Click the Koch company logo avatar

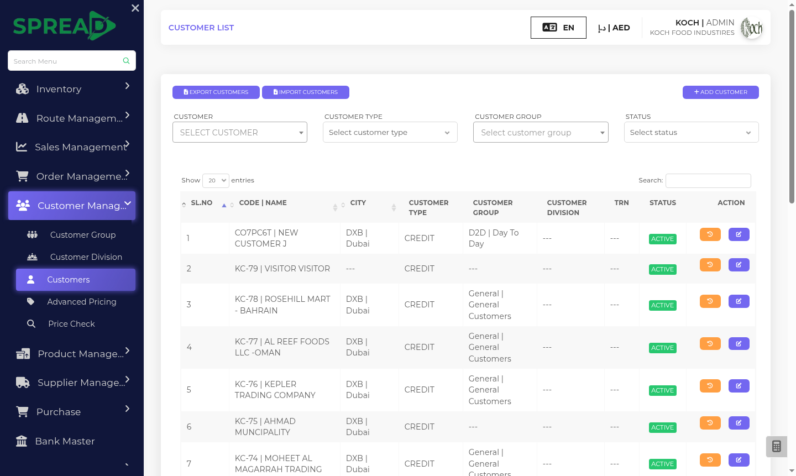[752, 28]
